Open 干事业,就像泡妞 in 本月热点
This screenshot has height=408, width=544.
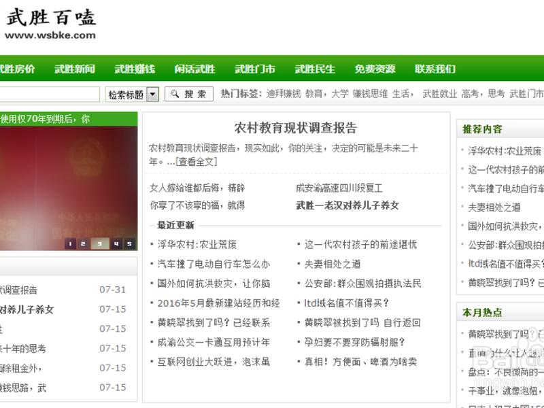[x=506, y=391]
